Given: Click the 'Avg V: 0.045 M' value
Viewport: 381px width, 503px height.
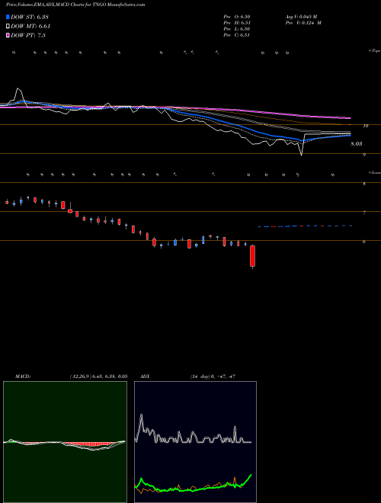Looking at the screenshot, I should pos(302,17).
